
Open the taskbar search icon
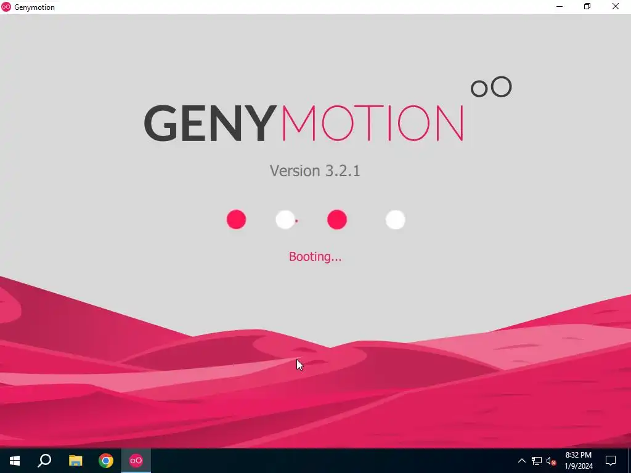pyautogui.click(x=44, y=461)
